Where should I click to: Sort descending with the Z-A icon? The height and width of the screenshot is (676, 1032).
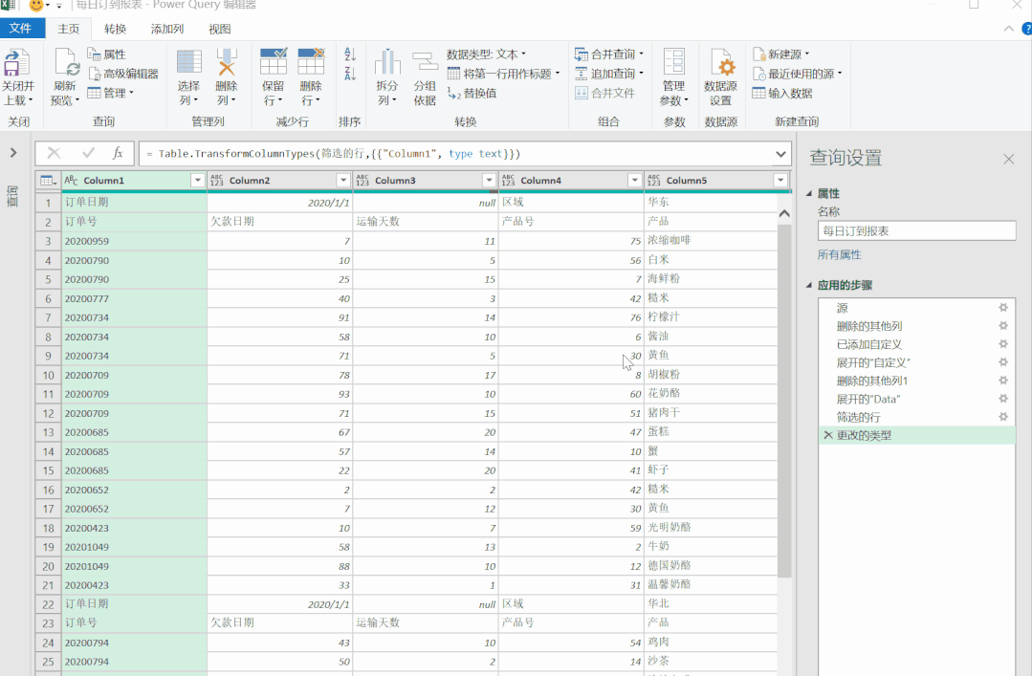350,74
